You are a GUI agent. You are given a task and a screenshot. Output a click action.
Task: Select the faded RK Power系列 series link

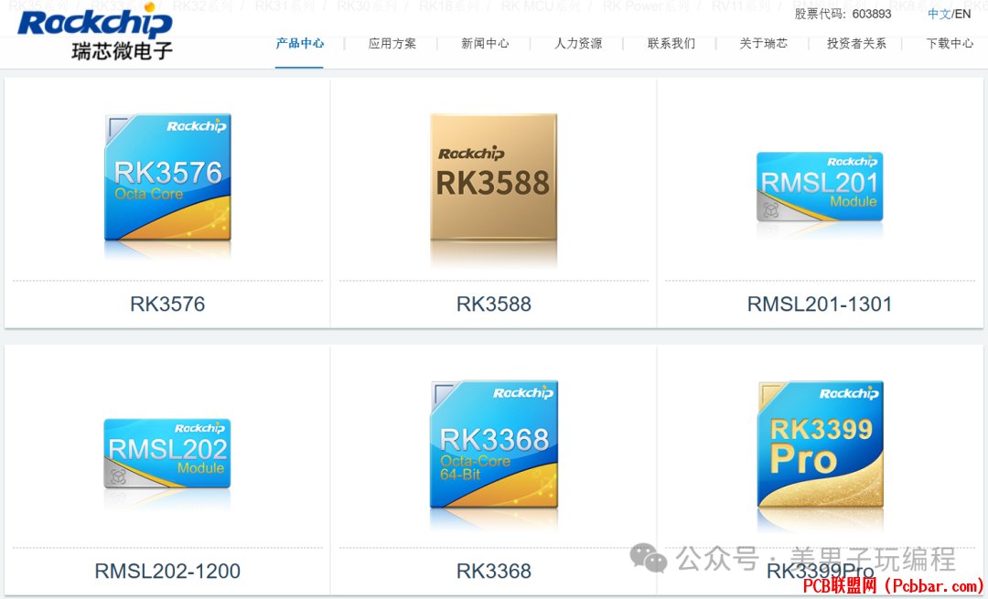646,7
